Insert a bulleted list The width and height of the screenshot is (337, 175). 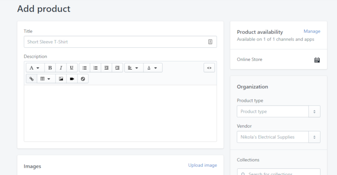(85, 68)
